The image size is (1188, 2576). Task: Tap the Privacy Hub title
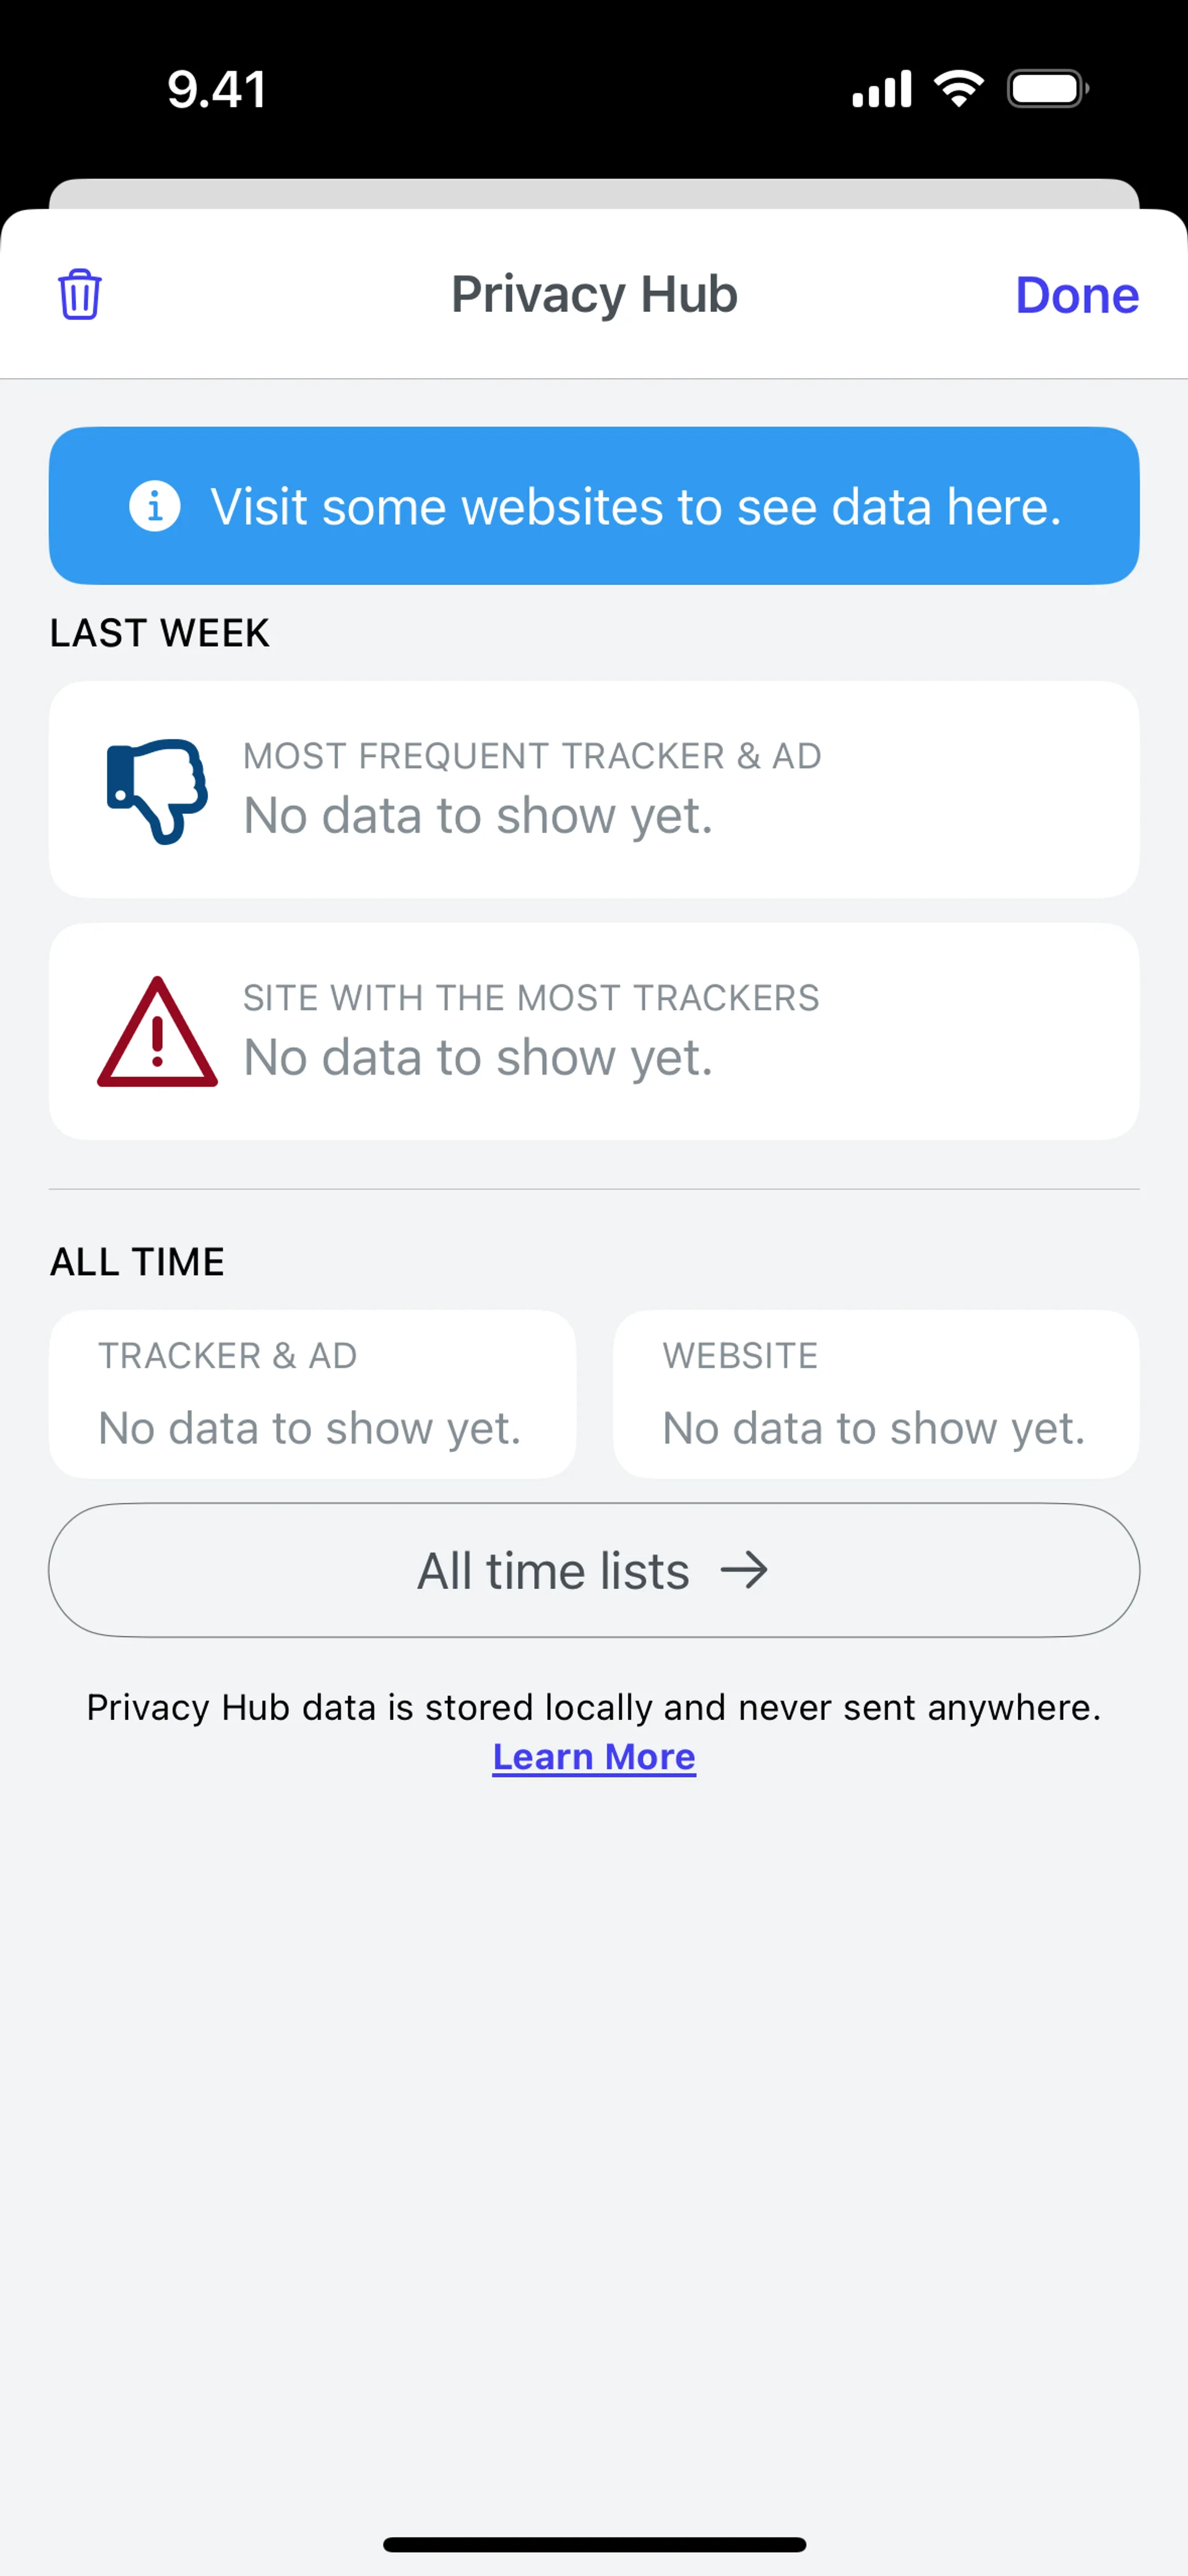point(594,295)
